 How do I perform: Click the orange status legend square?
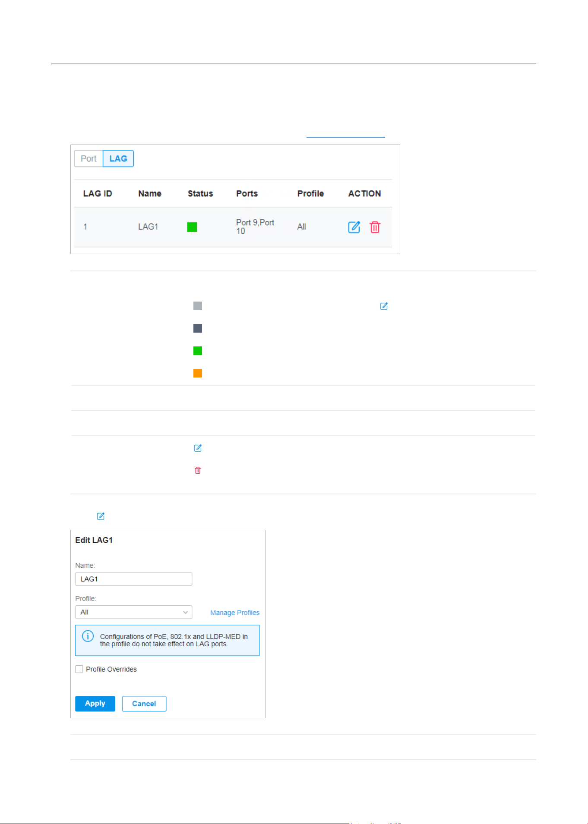[x=198, y=373]
